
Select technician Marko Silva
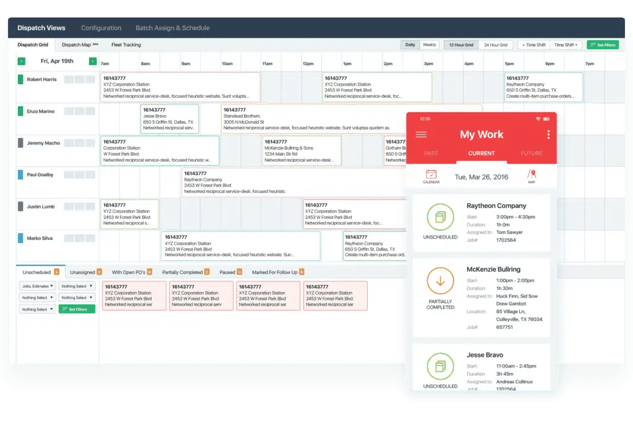40,238
